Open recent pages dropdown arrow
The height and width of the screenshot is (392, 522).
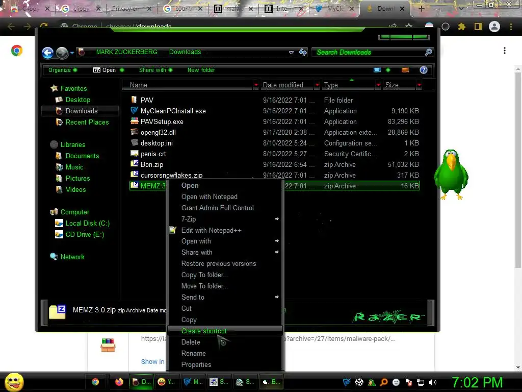(x=72, y=53)
